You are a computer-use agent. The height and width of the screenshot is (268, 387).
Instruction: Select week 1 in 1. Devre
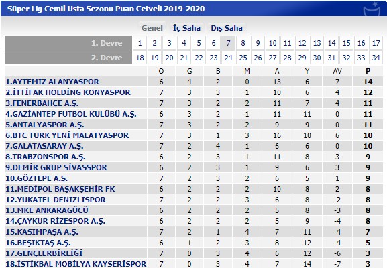coord(140,43)
